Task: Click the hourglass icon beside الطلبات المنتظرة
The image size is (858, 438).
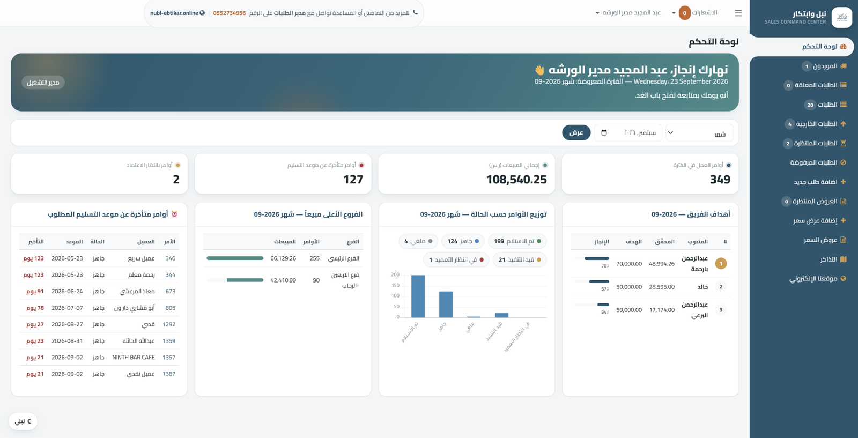Action: point(844,143)
